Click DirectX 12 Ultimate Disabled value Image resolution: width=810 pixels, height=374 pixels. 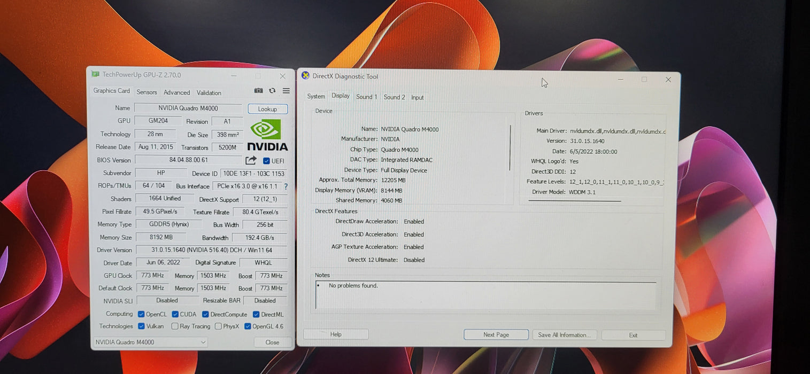(414, 260)
